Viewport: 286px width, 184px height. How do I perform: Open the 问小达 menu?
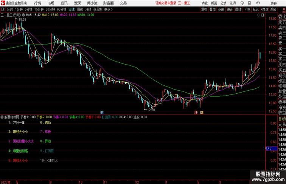pos(92,3)
